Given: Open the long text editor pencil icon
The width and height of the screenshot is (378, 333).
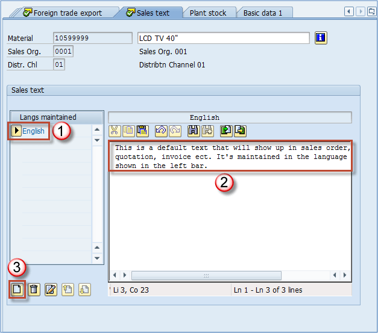Looking at the screenshot, I should coord(51,289).
